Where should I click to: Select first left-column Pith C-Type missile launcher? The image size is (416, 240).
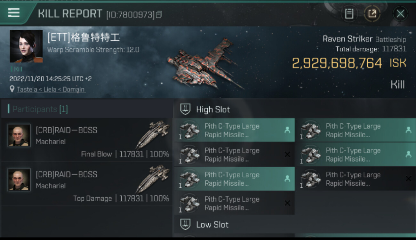coord(234,130)
